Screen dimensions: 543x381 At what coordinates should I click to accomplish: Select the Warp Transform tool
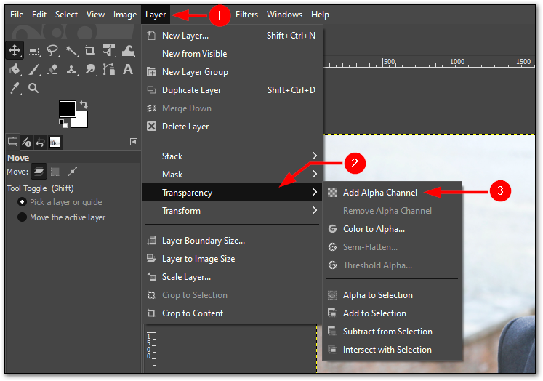coord(128,51)
